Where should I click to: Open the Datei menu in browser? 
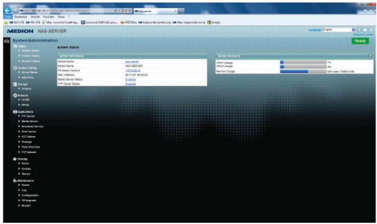(8, 17)
